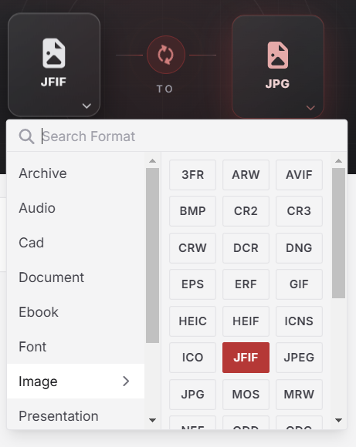Click the format grid scrollbar thumb
This screenshot has width=356, height=447.
[x=338, y=234]
